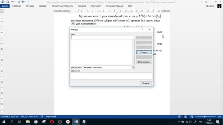
Task: Open the Windows Start menu
Action: point(4,122)
